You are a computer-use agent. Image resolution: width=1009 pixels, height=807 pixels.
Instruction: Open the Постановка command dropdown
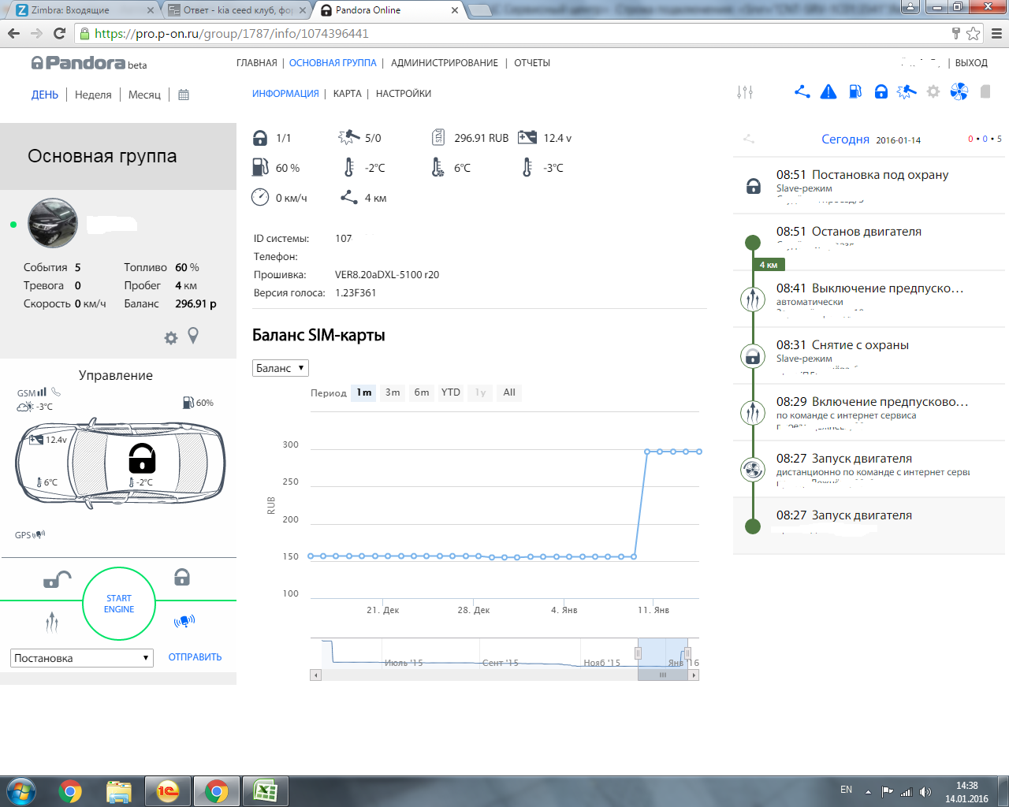point(81,658)
